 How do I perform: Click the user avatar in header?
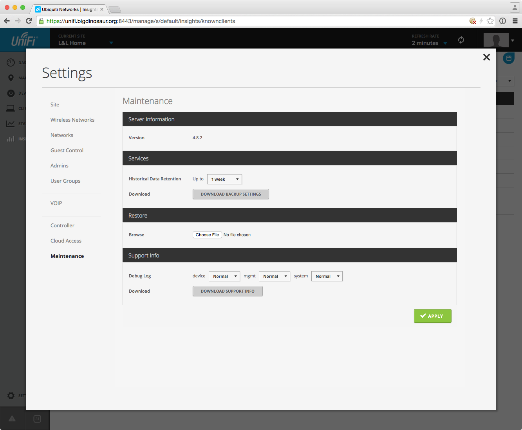pyautogui.click(x=496, y=40)
